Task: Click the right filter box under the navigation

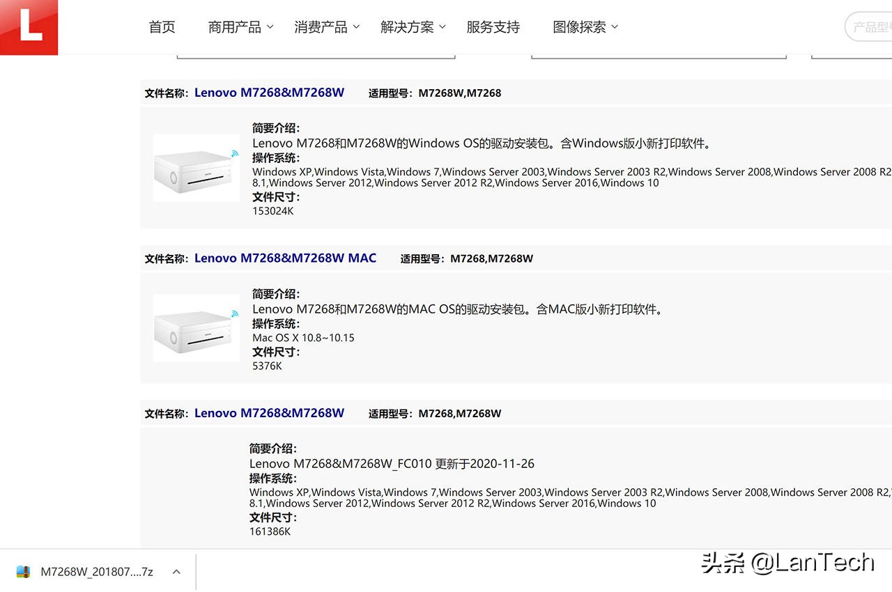Action: pyautogui.click(x=659, y=52)
